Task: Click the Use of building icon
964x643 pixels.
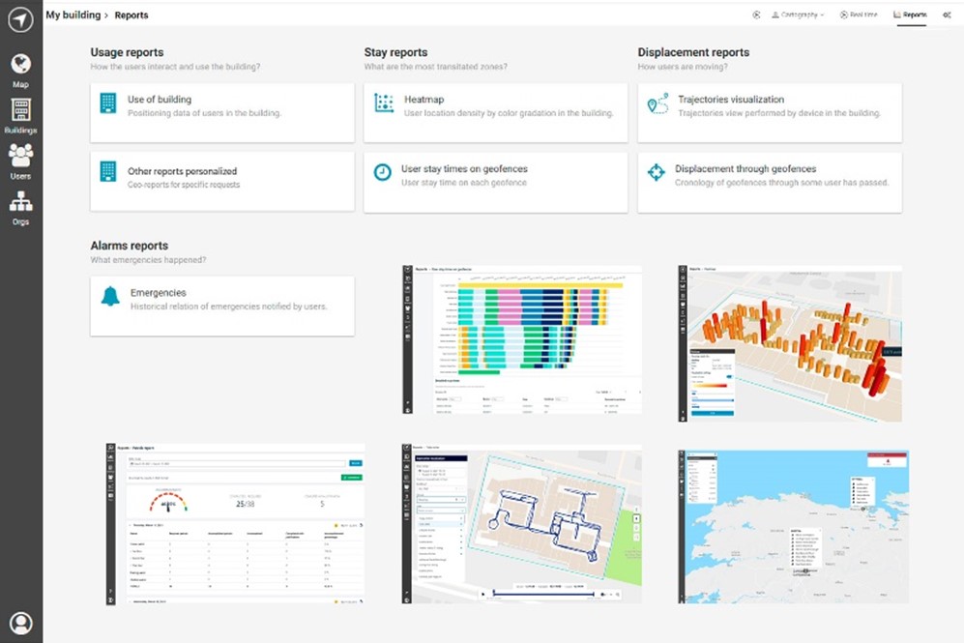Action: pos(108,103)
